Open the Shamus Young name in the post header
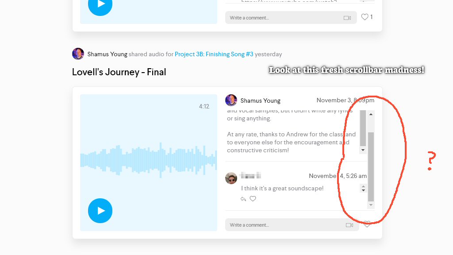Image resolution: width=453 pixels, height=255 pixels. pos(107,54)
